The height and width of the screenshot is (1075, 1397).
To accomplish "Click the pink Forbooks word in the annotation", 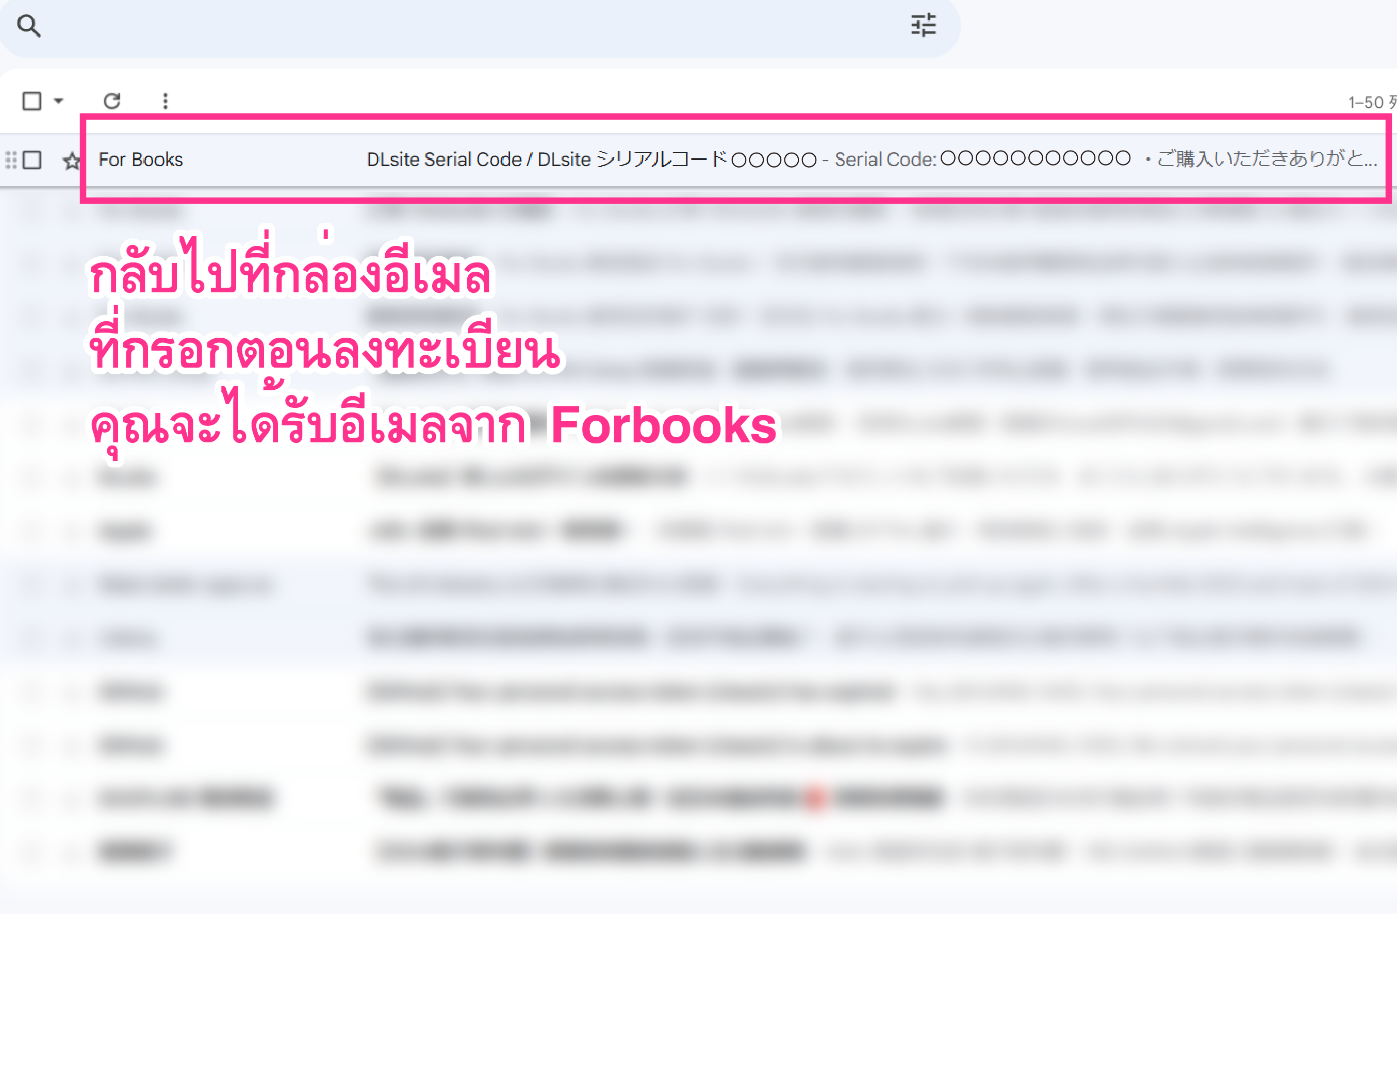I will (x=663, y=425).
